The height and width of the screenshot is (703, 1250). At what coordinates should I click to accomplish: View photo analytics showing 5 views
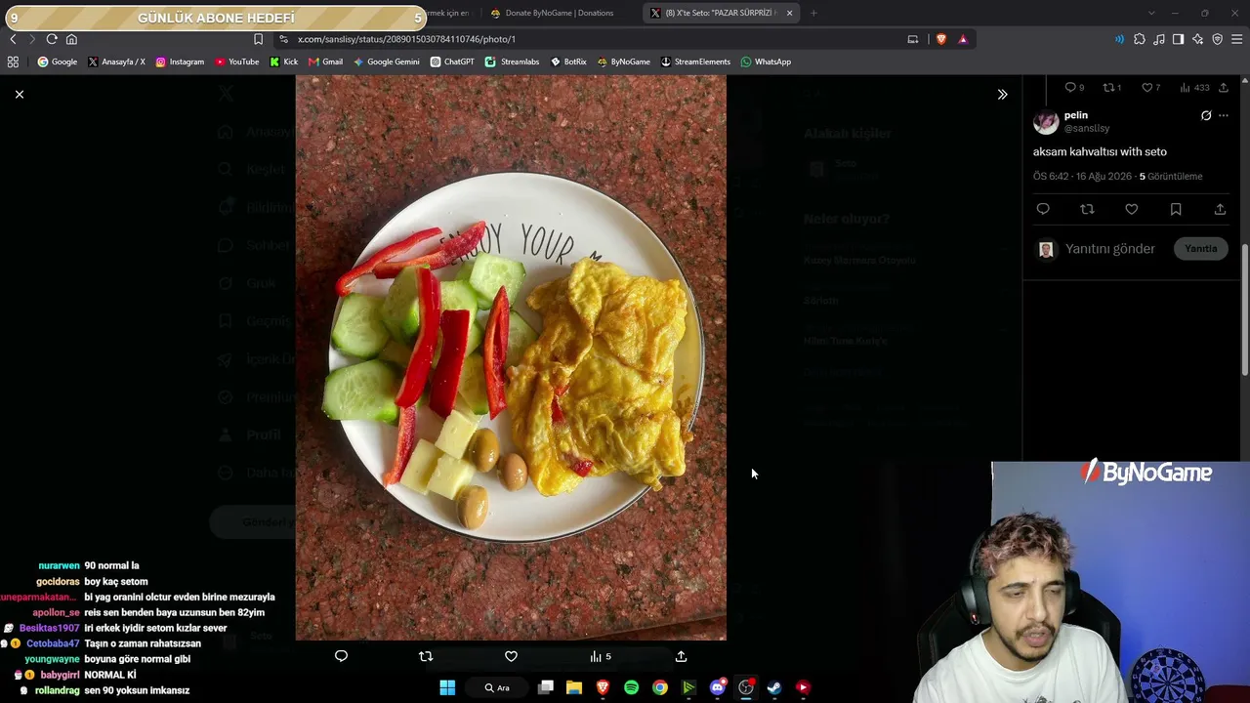pyautogui.click(x=601, y=656)
